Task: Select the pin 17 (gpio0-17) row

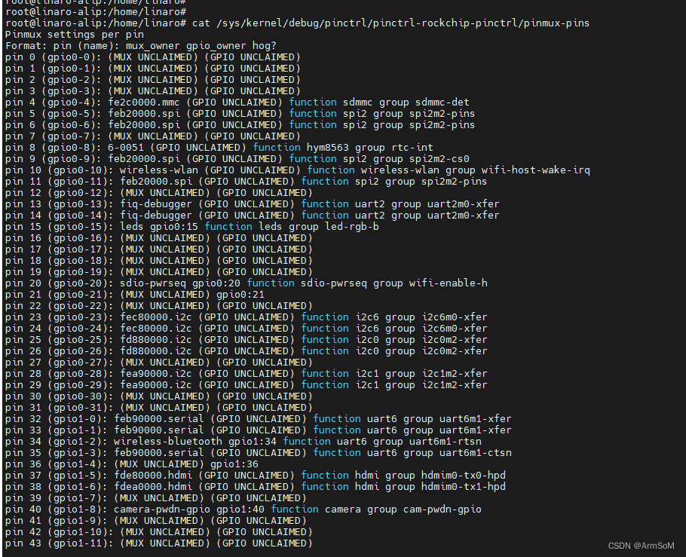Action: click(x=159, y=249)
